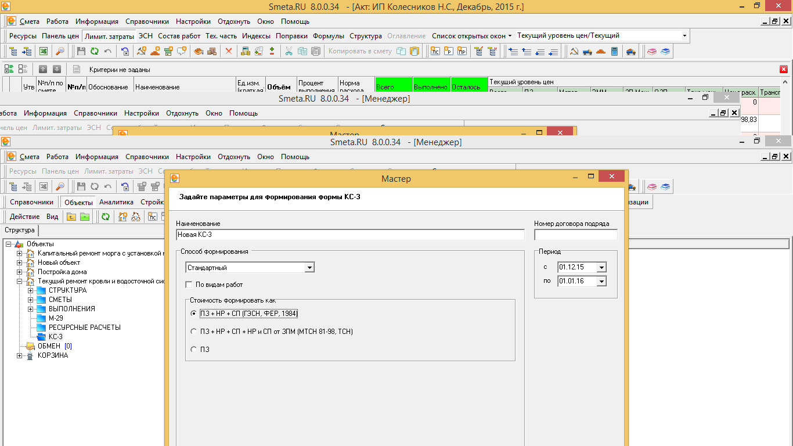Click the hammer and sickle labor icon
This screenshot has height=446, width=793.
coord(574,51)
